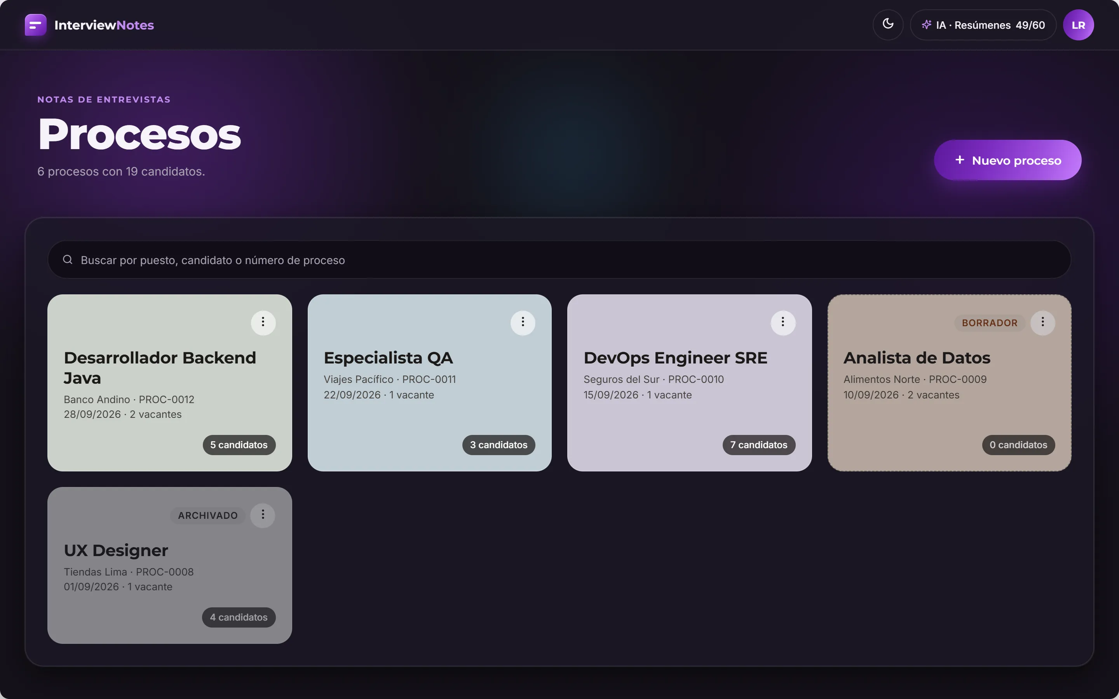Click the 4 candidatos badge

[239, 617]
